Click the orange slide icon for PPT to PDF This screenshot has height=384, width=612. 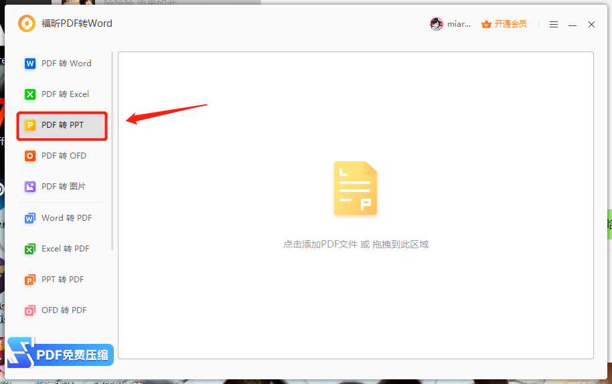[x=30, y=280]
